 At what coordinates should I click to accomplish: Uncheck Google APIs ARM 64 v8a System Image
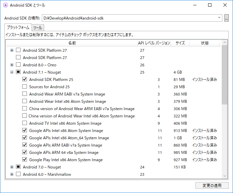(x=25, y=152)
